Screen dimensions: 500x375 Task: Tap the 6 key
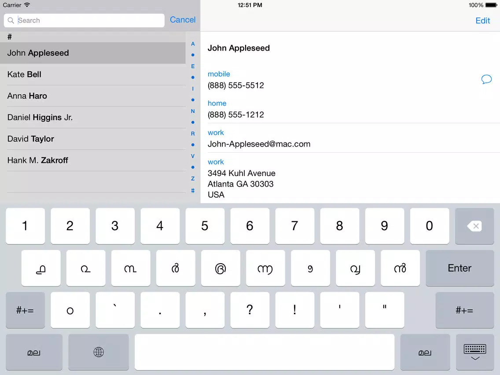250,226
